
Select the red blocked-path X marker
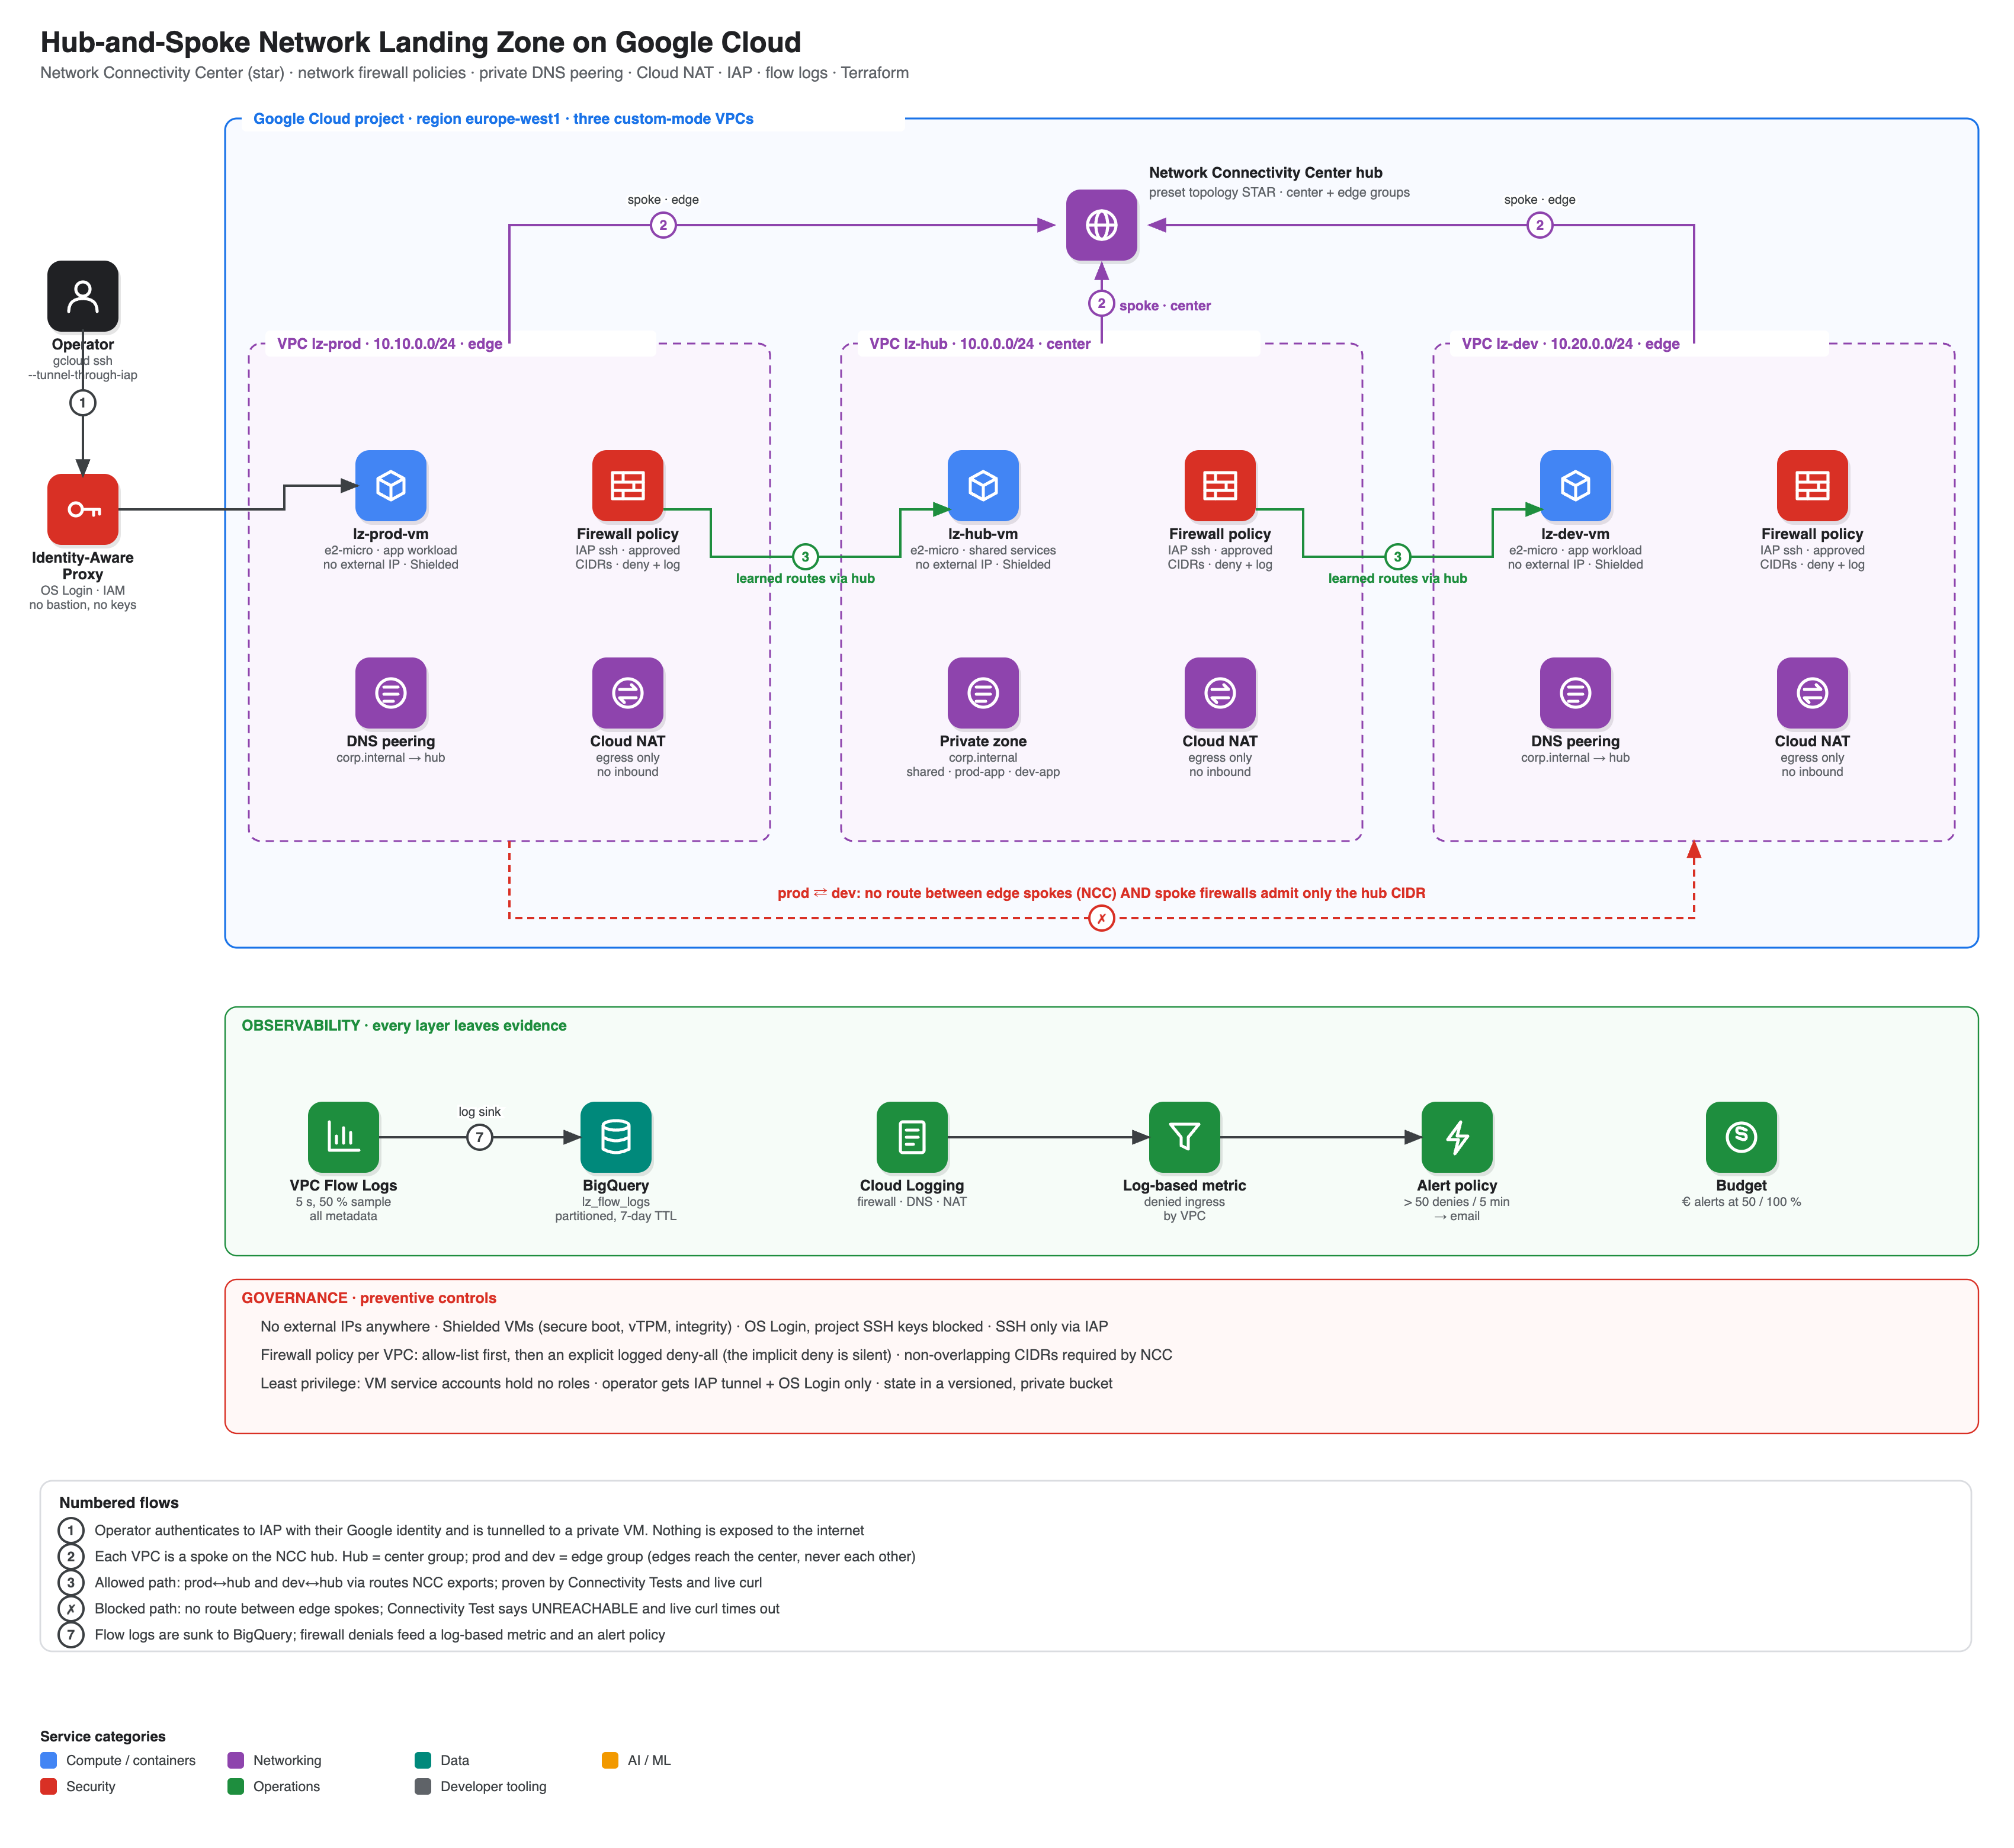tap(1101, 918)
